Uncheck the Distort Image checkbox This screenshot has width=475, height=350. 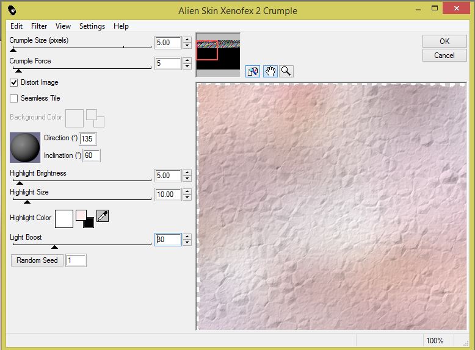coord(14,82)
